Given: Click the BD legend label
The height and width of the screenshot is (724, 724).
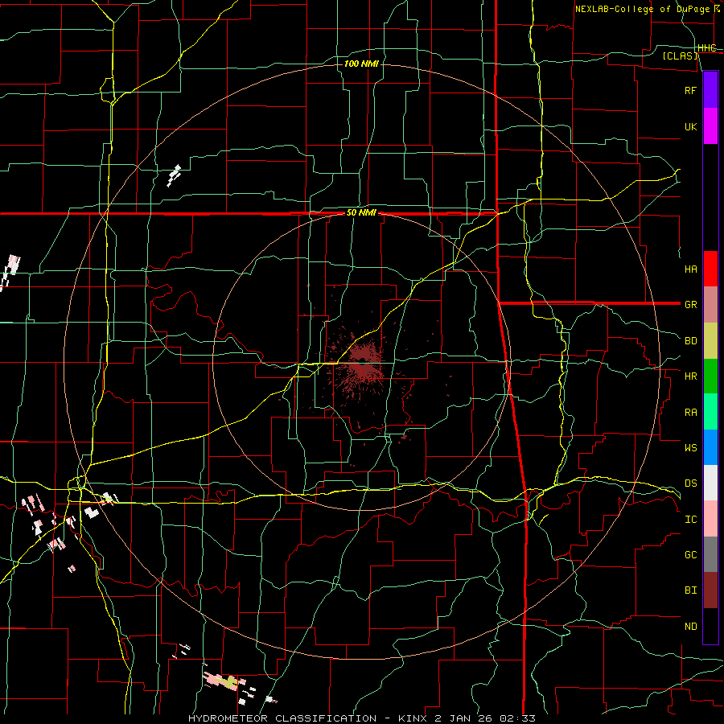Looking at the screenshot, I should coord(690,341).
